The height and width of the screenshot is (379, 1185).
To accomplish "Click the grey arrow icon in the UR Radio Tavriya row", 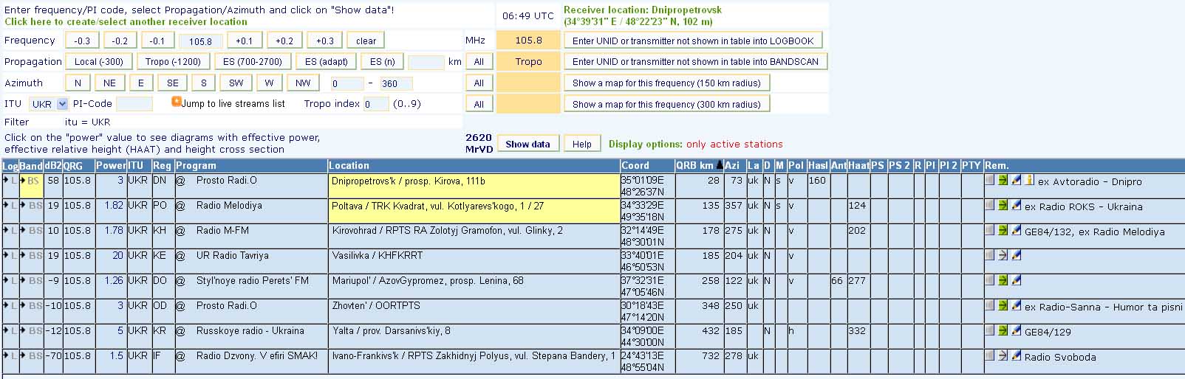I will click(1003, 255).
